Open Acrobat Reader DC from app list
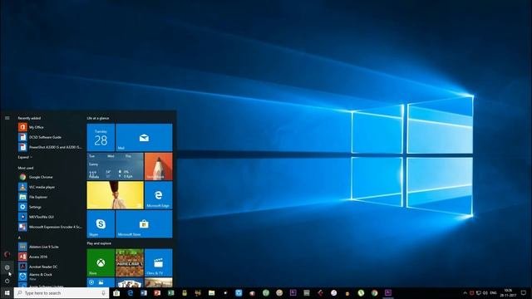Viewport: 532px width, 299px height. (x=50, y=267)
